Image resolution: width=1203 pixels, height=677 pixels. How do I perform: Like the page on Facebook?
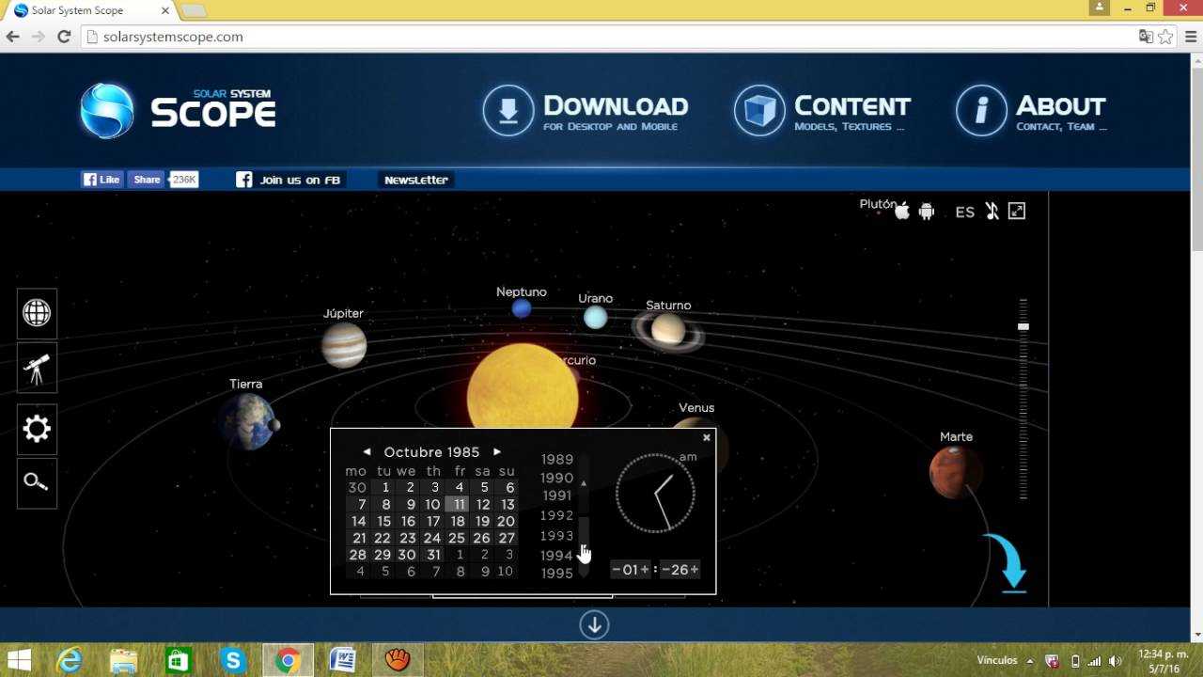pyautogui.click(x=102, y=180)
